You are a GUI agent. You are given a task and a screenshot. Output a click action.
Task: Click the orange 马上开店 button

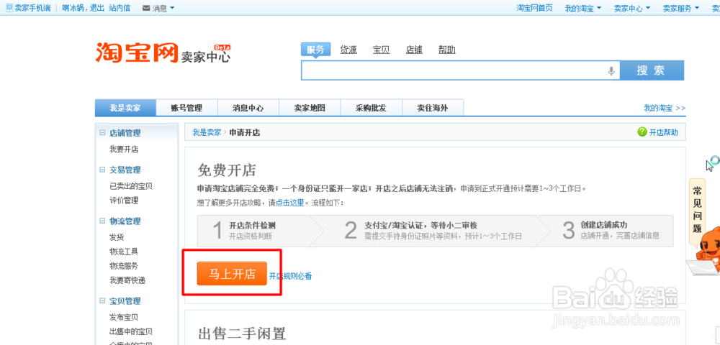pos(232,274)
